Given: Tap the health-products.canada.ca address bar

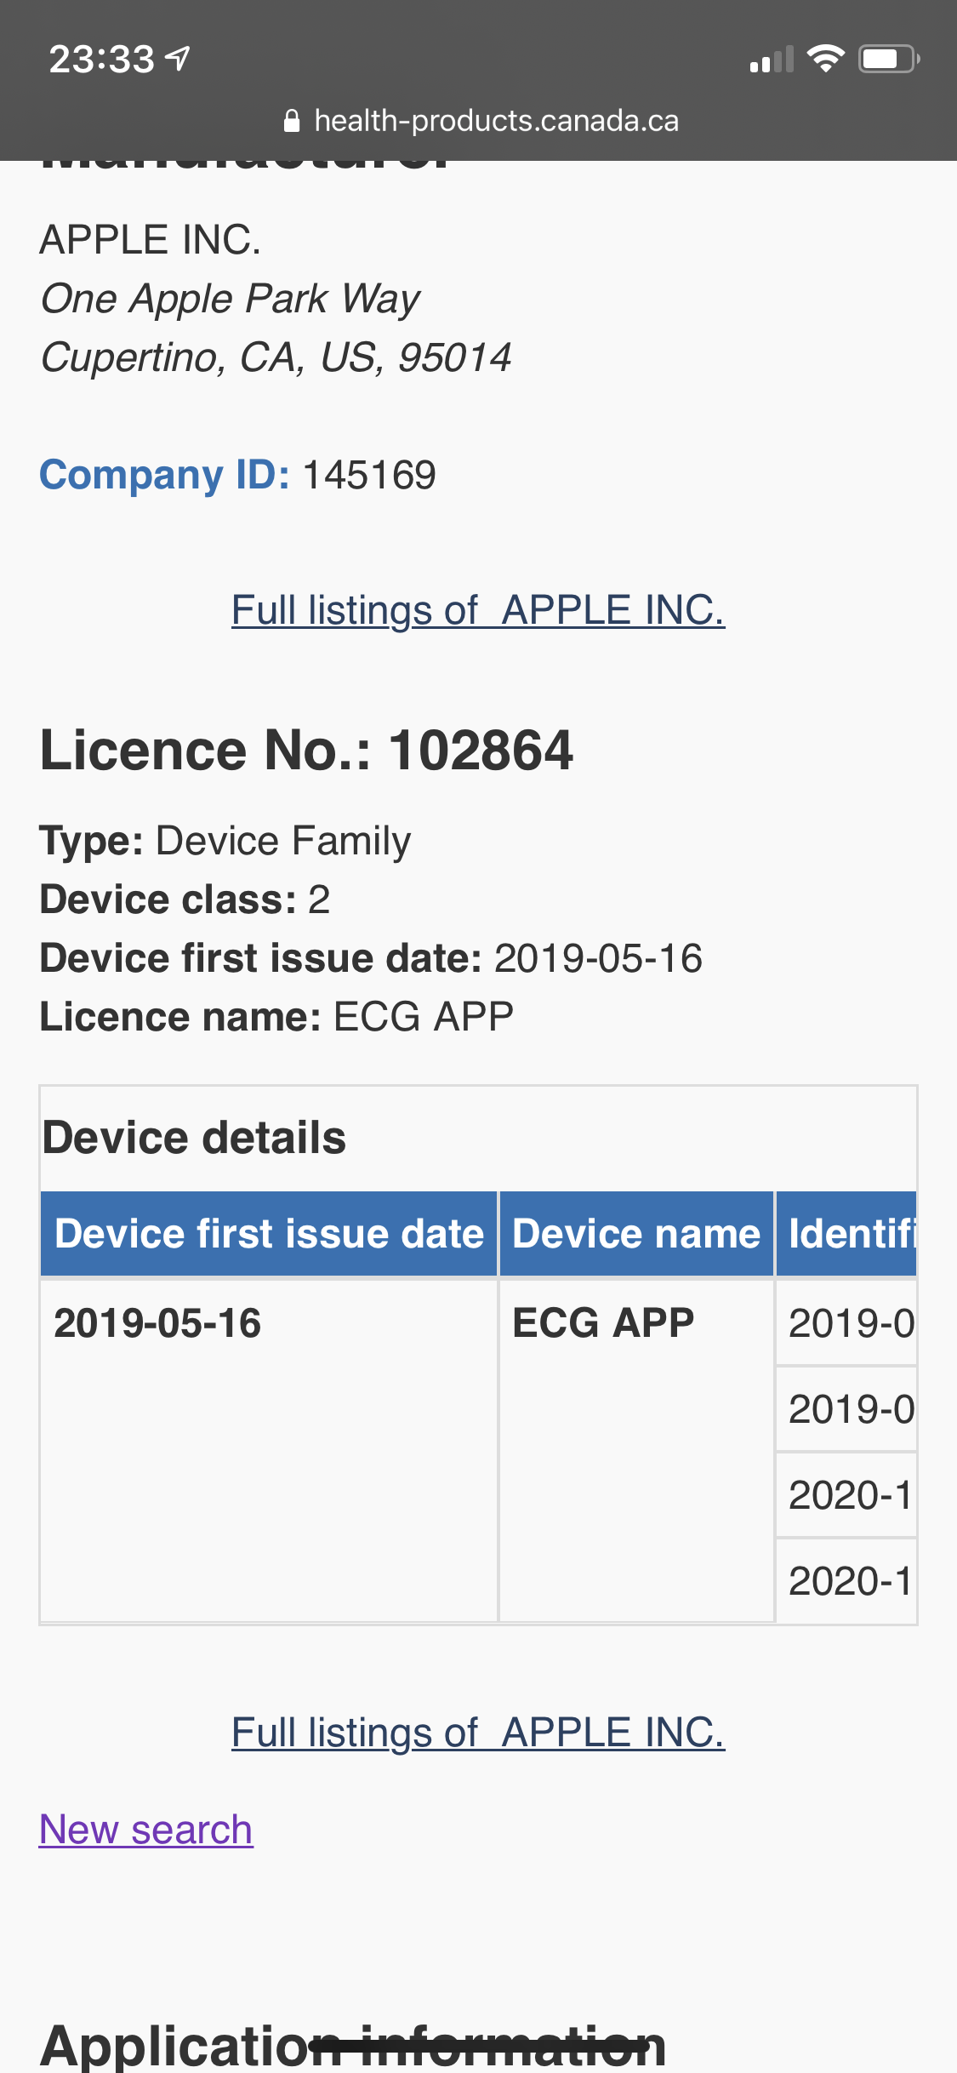Looking at the screenshot, I should [x=496, y=121].
